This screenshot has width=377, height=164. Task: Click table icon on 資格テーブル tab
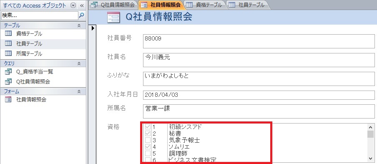(189, 5)
